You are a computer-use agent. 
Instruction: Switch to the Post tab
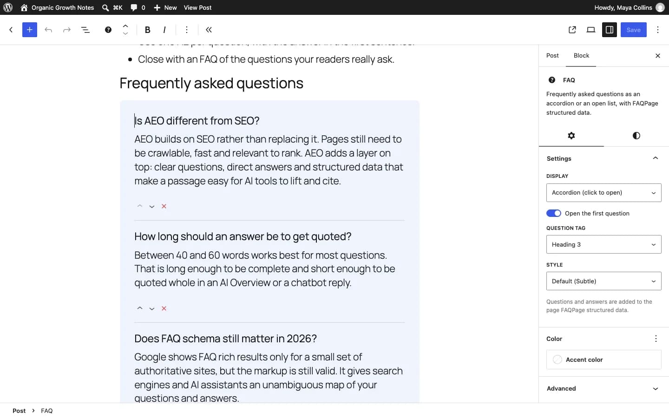click(x=552, y=55)
